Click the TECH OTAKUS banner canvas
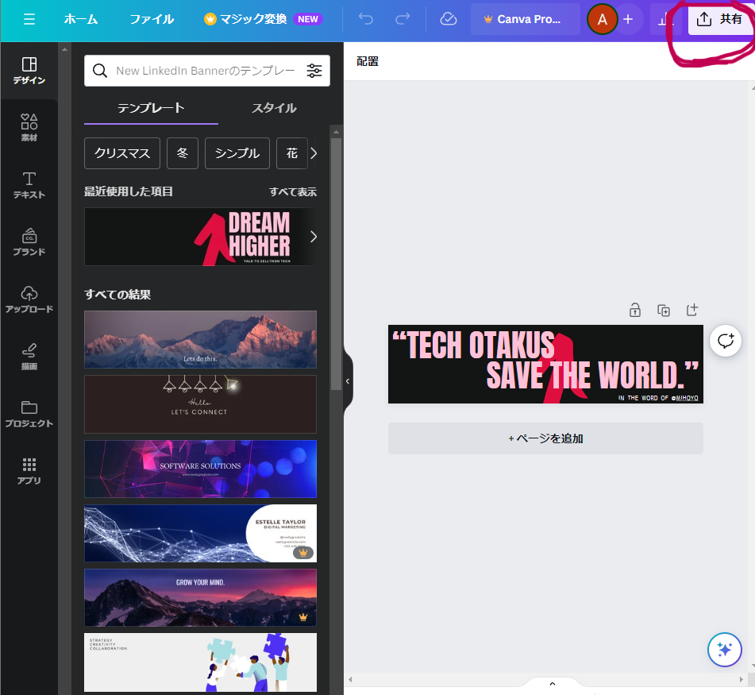 (545, 364)
